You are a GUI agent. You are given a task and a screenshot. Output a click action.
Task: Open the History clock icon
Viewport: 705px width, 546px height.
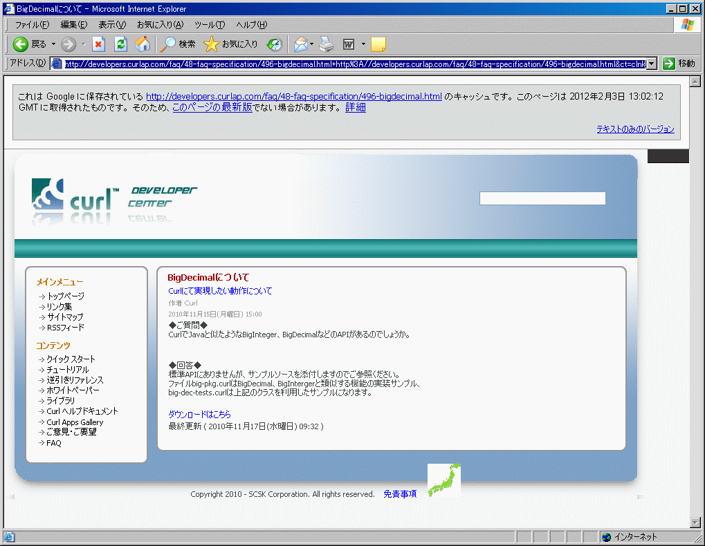point(275,44)
